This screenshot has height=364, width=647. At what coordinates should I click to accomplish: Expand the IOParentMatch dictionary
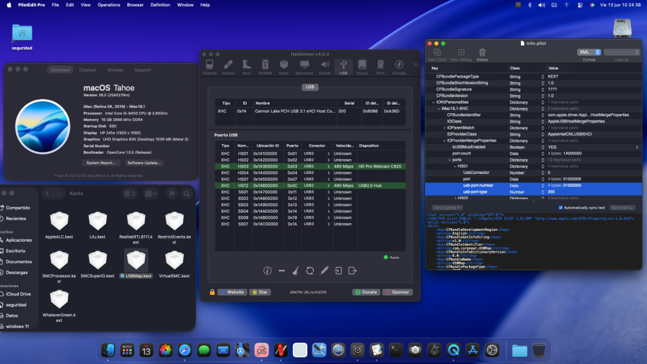point(444,128)
